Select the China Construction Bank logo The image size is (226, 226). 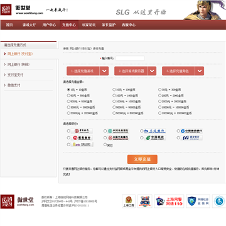click(191, 131)
